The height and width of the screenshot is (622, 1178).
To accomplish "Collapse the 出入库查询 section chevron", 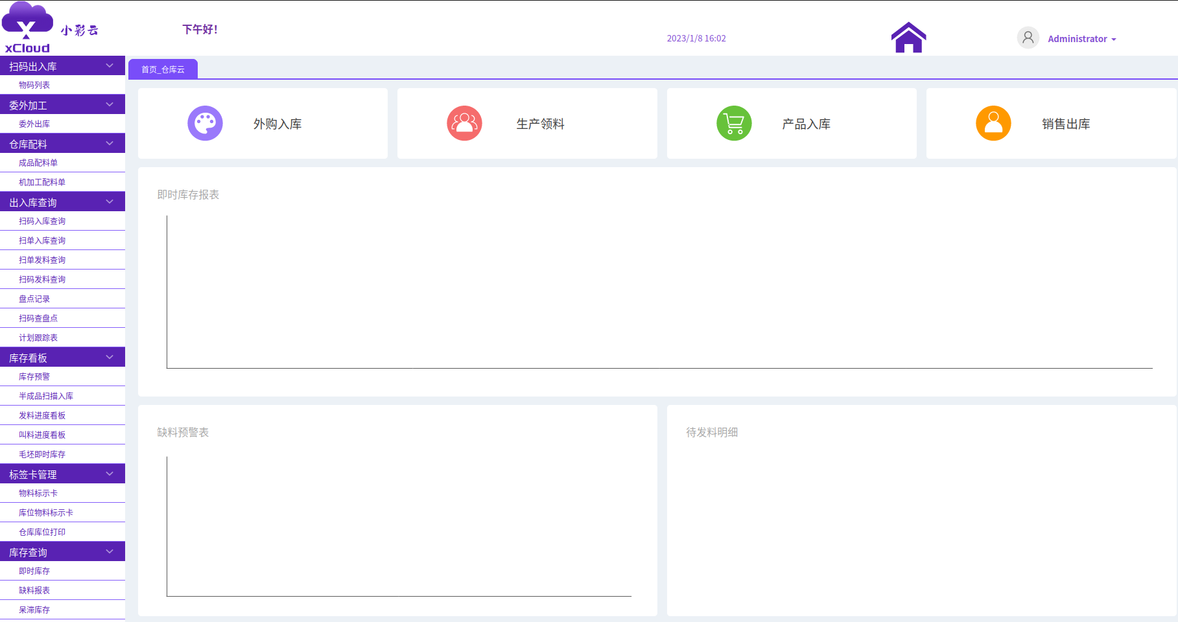I will (110, 202).
